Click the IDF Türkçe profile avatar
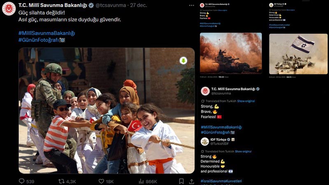The width and height of the screenshot is (329, 185). tap(205, 141)
